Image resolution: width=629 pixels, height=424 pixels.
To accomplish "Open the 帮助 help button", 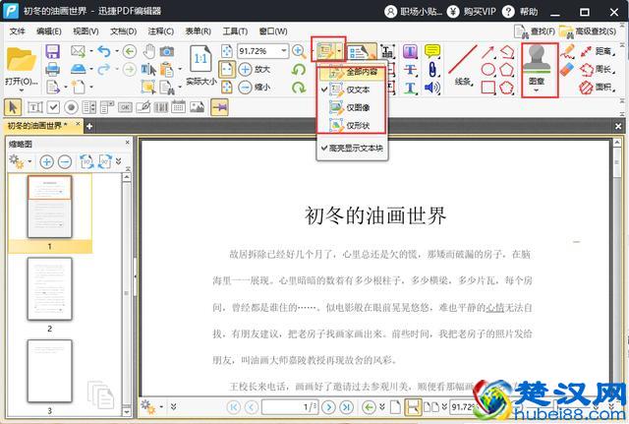I will pos(520,12).
